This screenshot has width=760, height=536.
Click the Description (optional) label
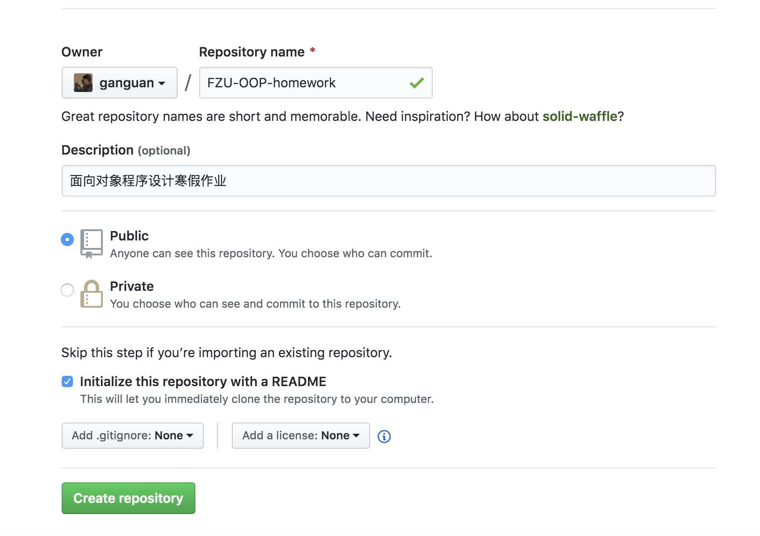point(126,150)
